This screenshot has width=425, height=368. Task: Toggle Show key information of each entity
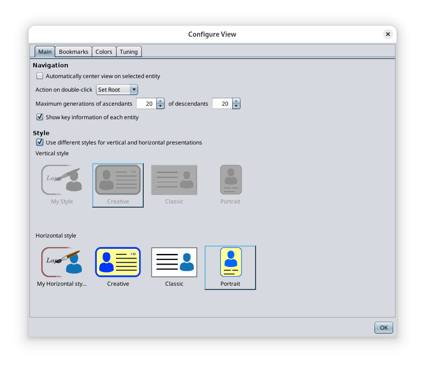[x=40, y=117]
